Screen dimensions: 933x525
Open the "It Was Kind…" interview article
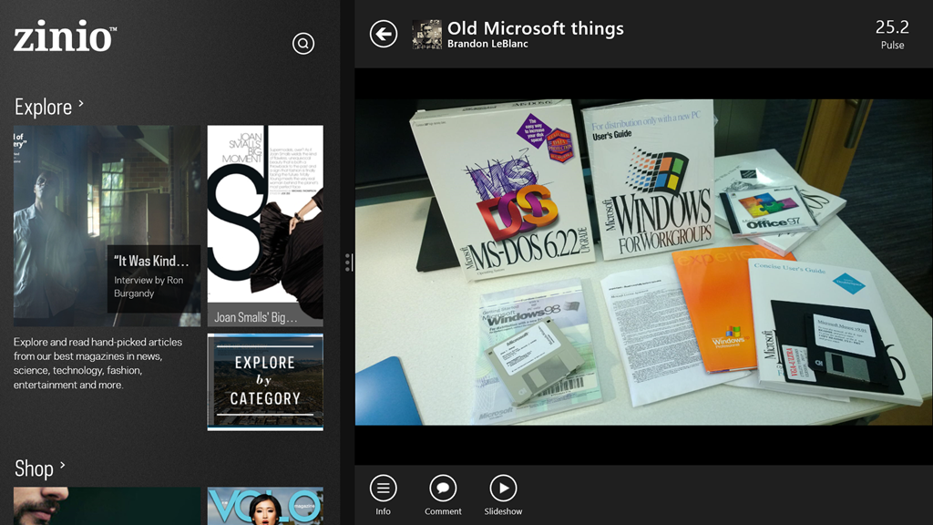click(108, 226)
